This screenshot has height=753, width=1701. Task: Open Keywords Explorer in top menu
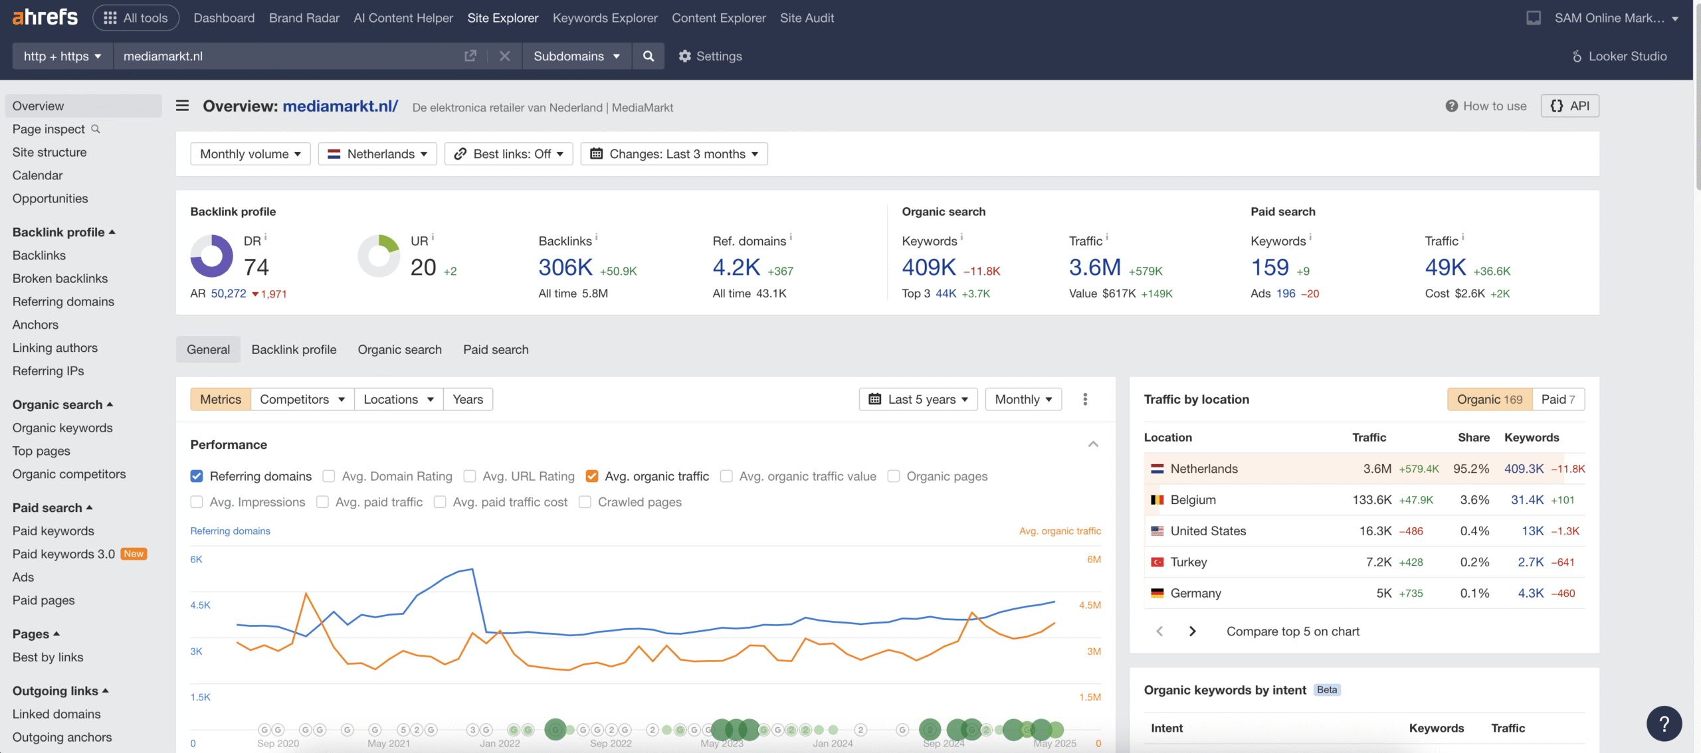click(605, 18)
